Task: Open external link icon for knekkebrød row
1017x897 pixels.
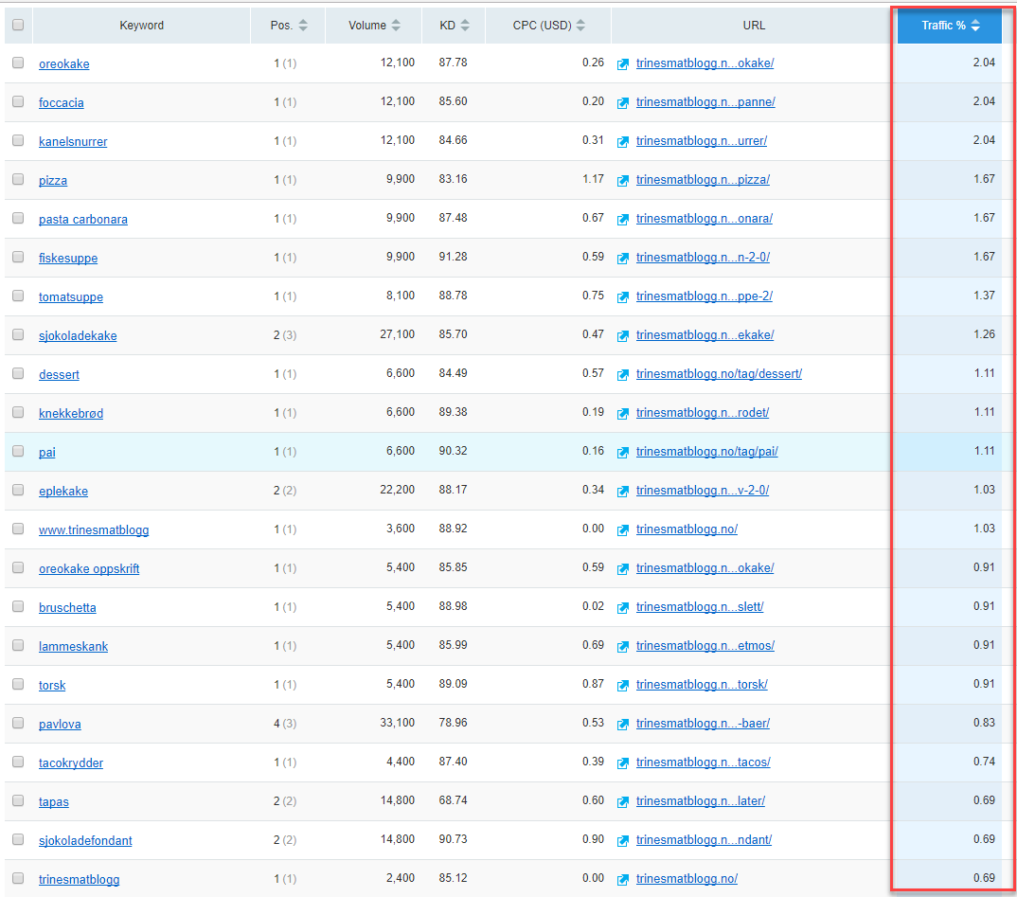Action: click(623, 413)
